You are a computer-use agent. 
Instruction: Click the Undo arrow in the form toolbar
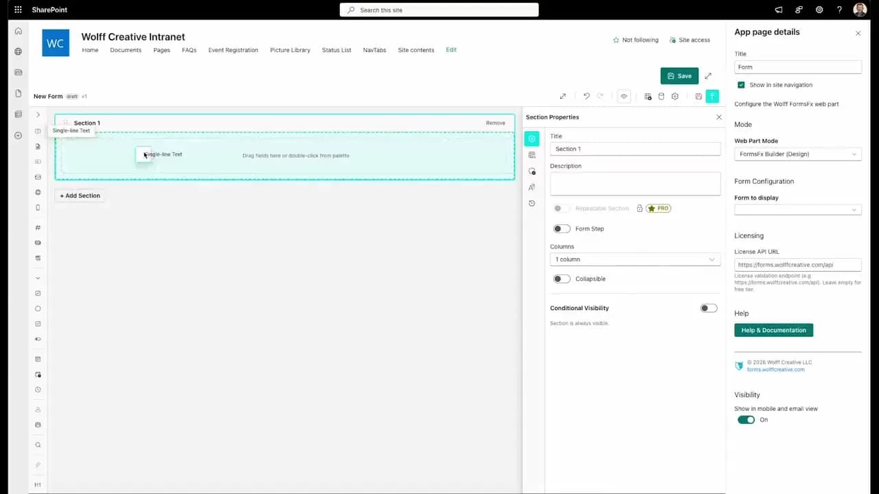coord(586,96)
